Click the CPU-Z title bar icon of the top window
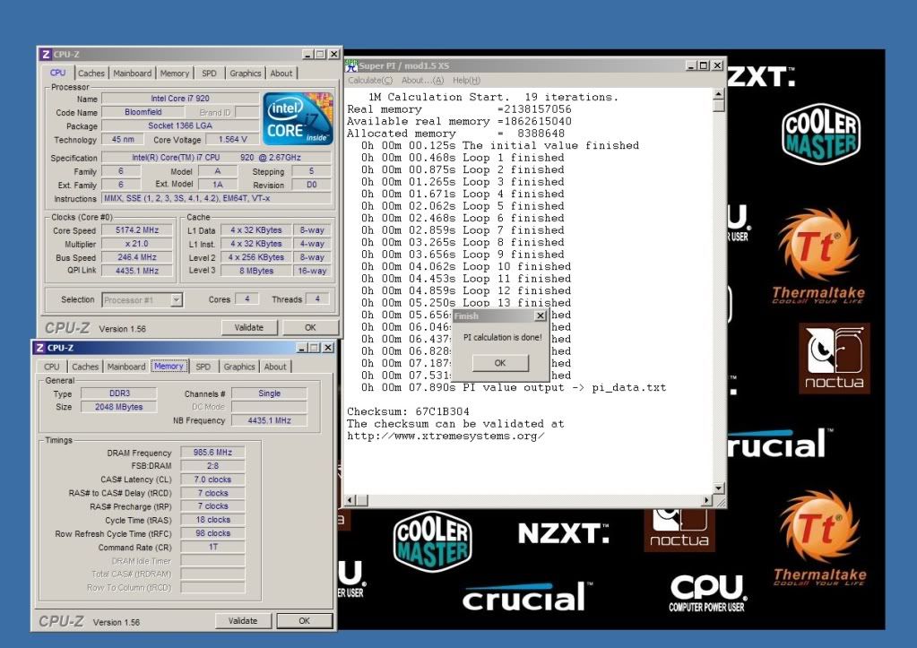The width and height of the screenshot is (917, 648). (x=46, y=55)
